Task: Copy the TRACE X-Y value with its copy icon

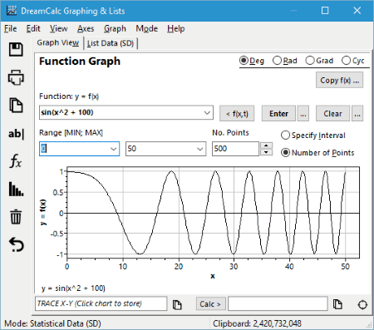Action: 177,304
